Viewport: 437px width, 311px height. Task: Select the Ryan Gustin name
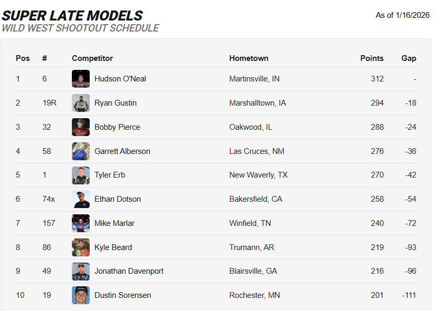pos(115,103)
